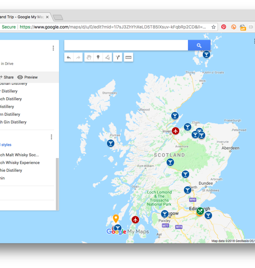This screenshot has width=255, height=268.
Task: Select the Draw a line tool
Action: [107, 57]
